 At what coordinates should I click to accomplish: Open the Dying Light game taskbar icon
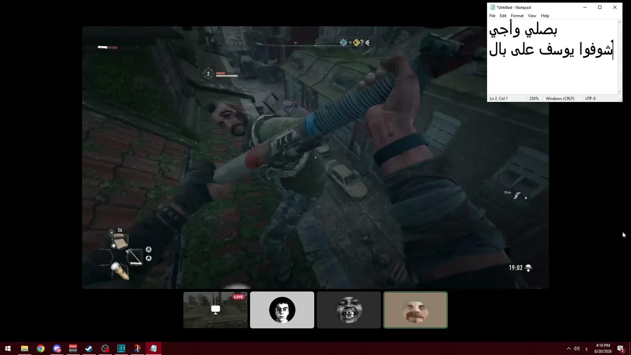121,349
